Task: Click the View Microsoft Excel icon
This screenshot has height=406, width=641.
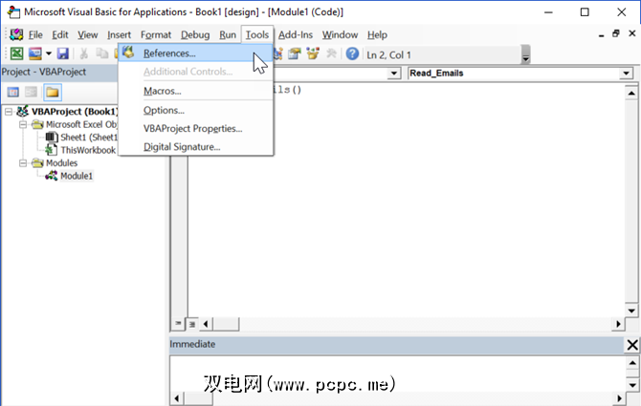Action: [17, 53]
